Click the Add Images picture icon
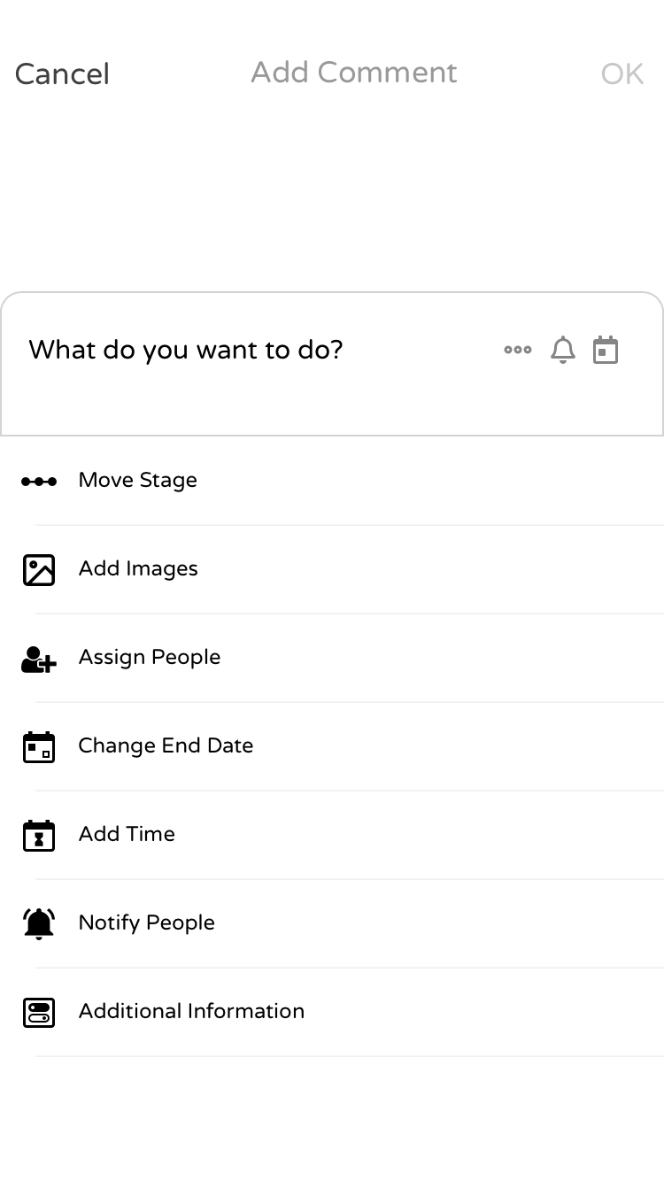Image resolution: width=664 pixels, height=1181 pixels. (x=39, y=569)
